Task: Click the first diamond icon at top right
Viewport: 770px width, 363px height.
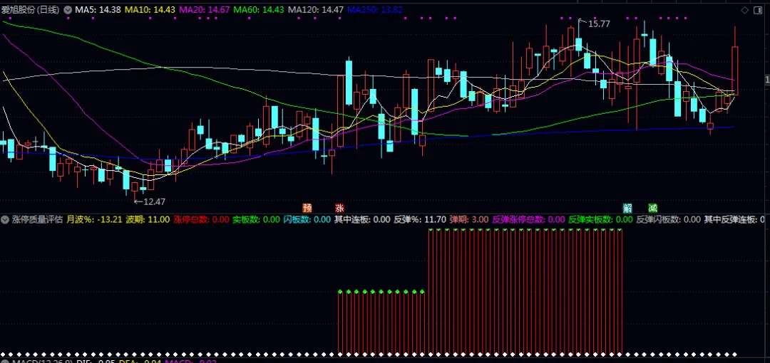Action: point(745,10)
